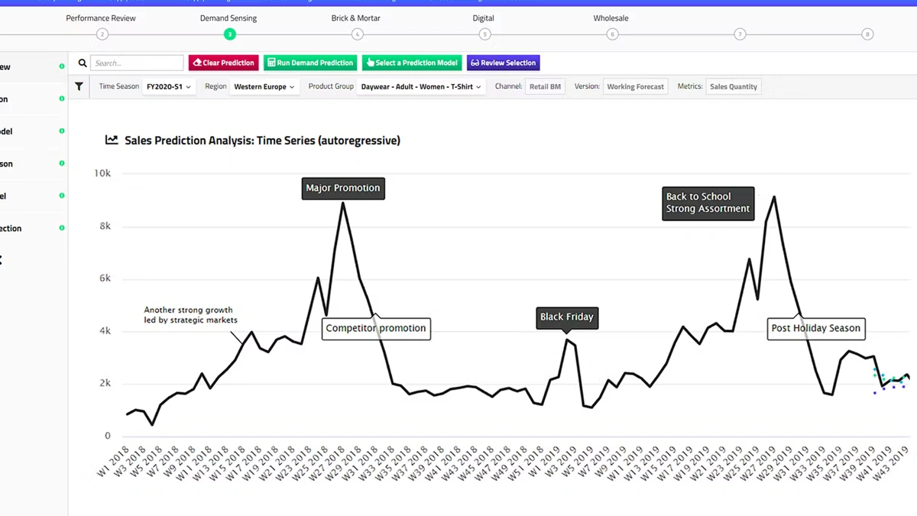The height and width of the screenshot is (516, 917).
Task: Open the purple Review Selection button
Action: (503, 63)
